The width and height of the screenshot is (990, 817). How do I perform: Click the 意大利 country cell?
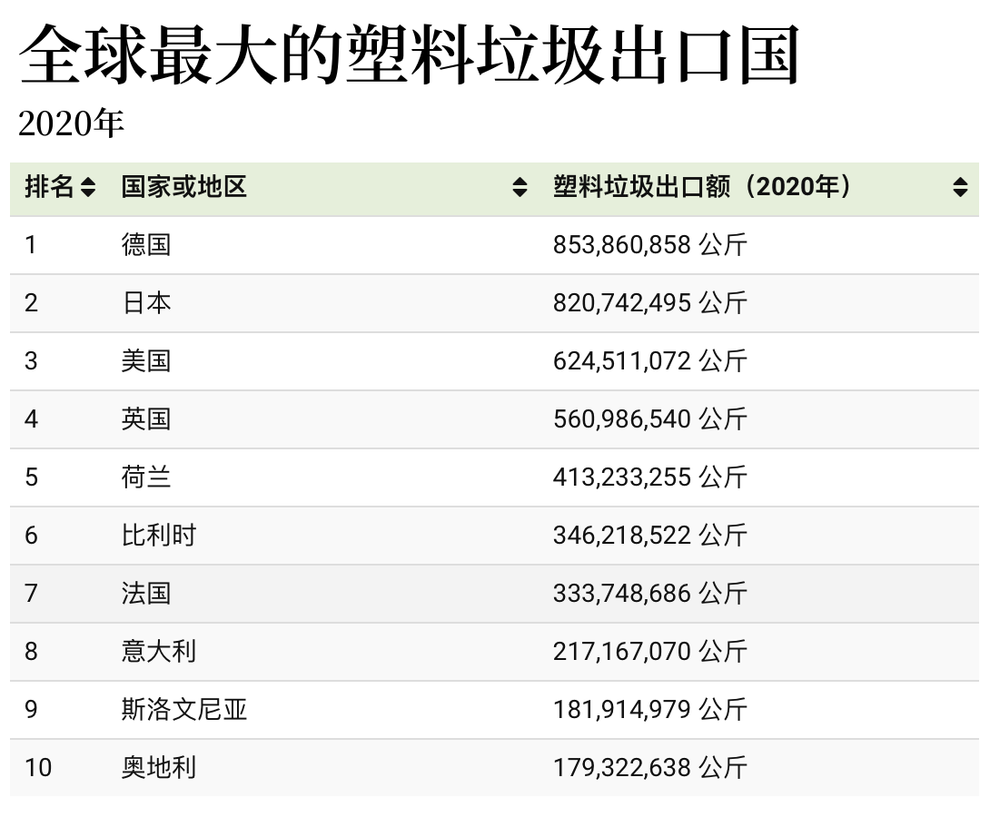[159, 652]
